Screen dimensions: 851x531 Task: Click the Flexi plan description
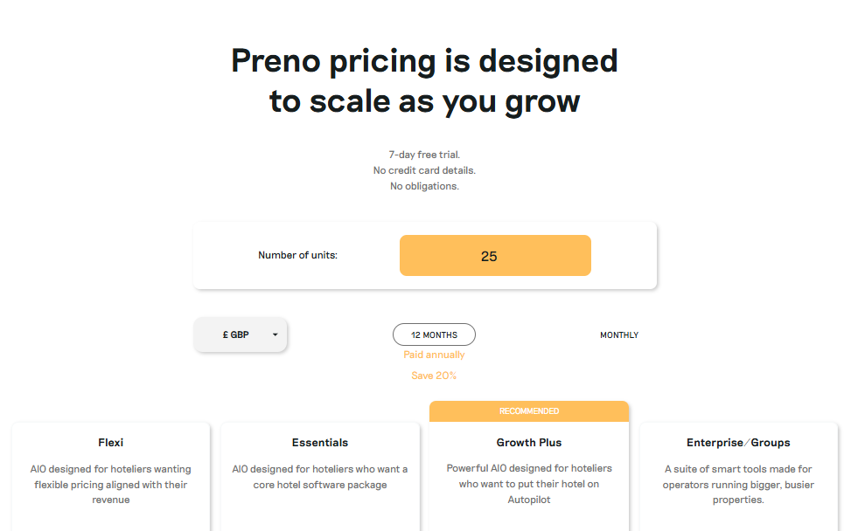coord(111,485)
